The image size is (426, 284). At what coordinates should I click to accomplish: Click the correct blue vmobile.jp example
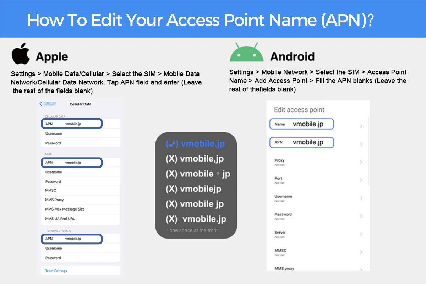click(195, 144)
